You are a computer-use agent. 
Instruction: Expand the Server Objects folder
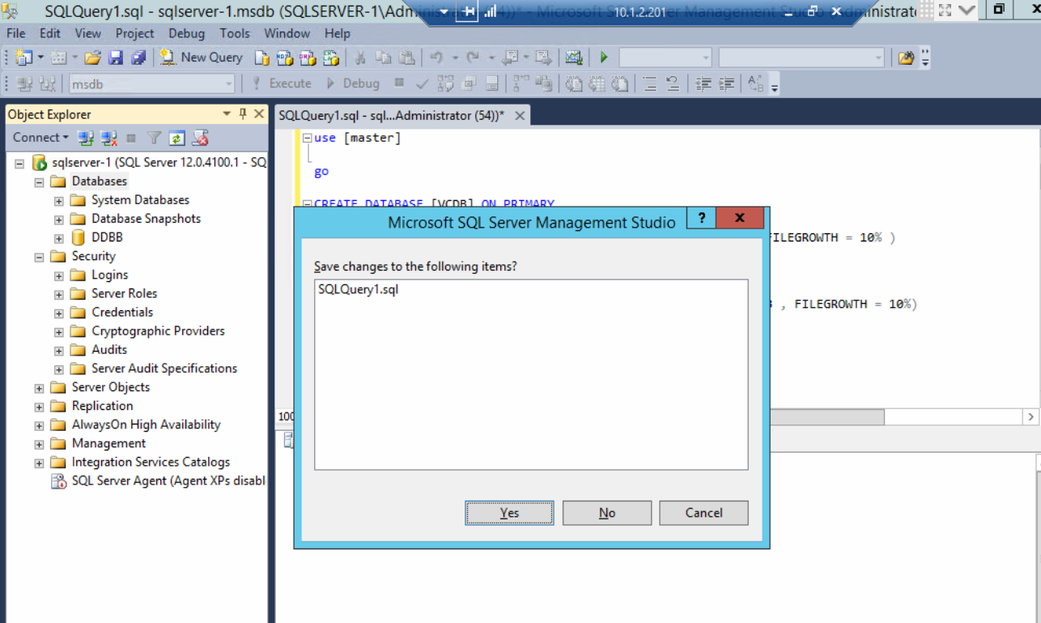click(x=39, y=388)
